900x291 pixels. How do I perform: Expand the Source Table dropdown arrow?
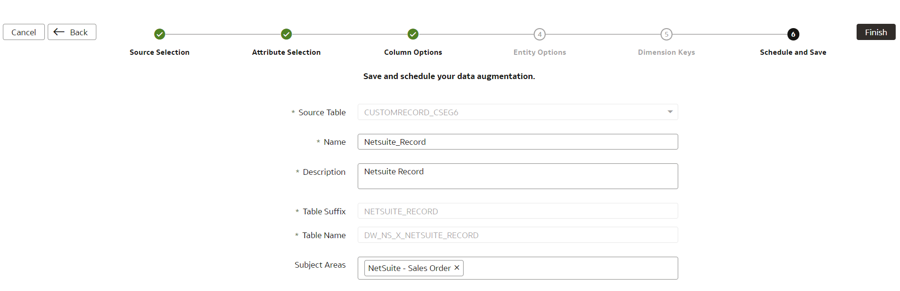(670, 112)
